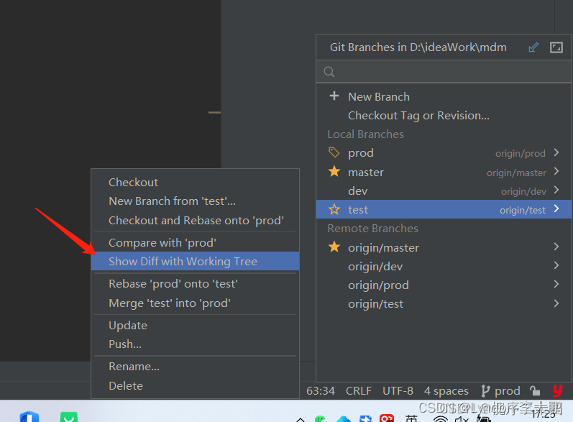This screenshot has width=573, height=422.
Task: Click UTF-8 encoding in status bar
Action: click(x=398, y=391)
